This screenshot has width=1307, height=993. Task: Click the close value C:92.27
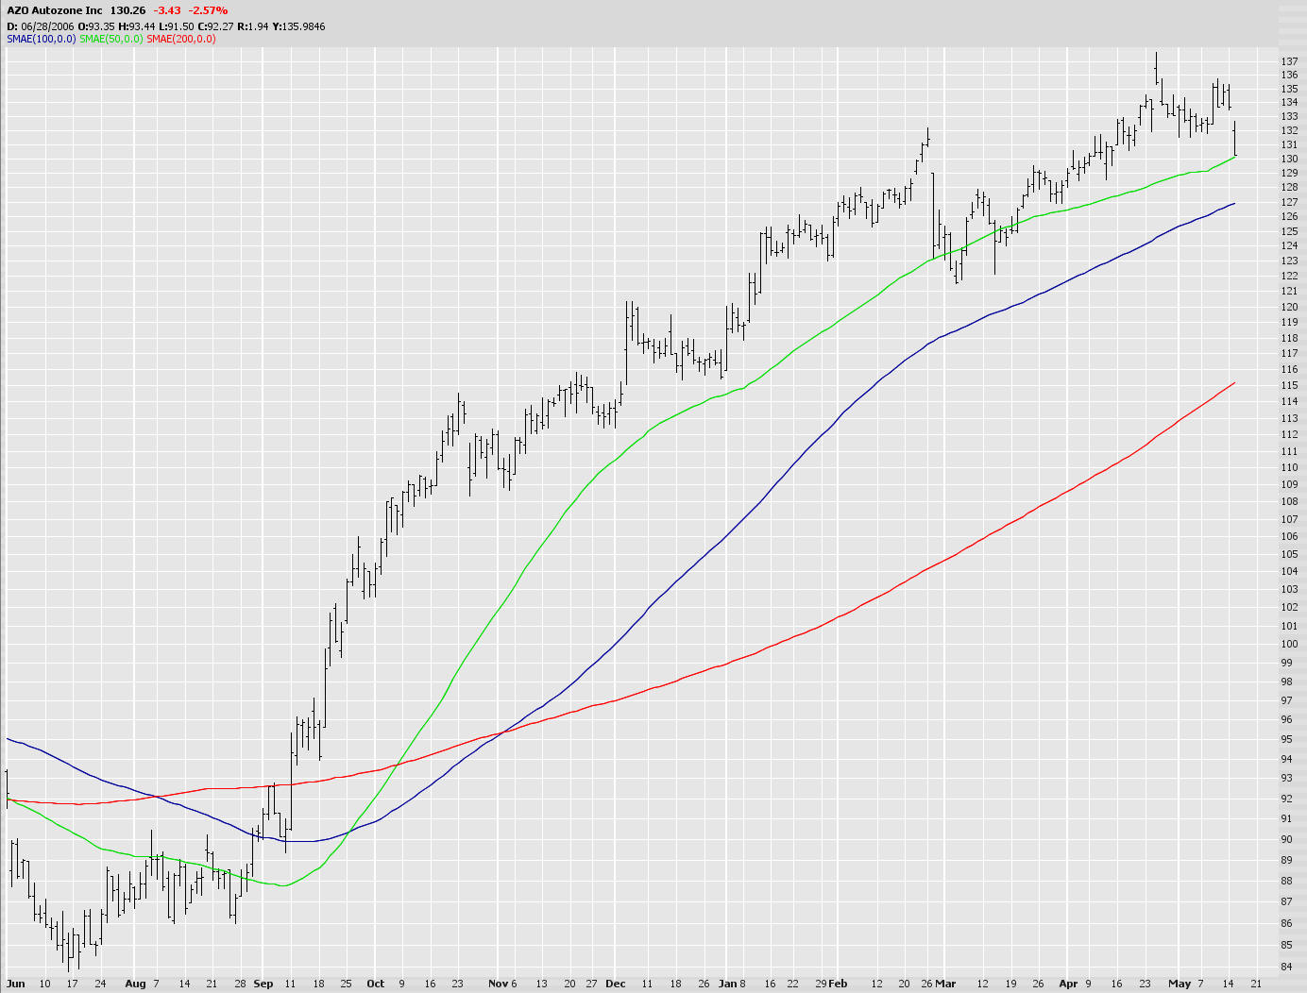tap(216, 26)
